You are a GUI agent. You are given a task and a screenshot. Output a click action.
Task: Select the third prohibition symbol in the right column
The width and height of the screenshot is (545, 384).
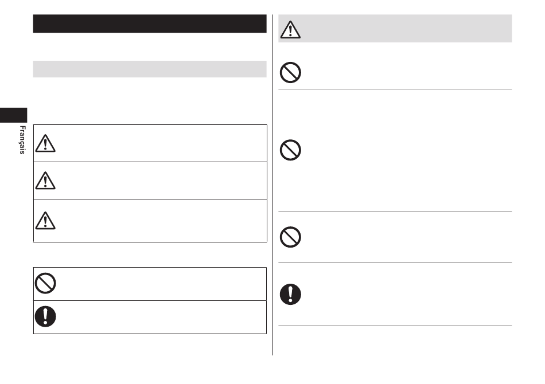click(290, 237)
